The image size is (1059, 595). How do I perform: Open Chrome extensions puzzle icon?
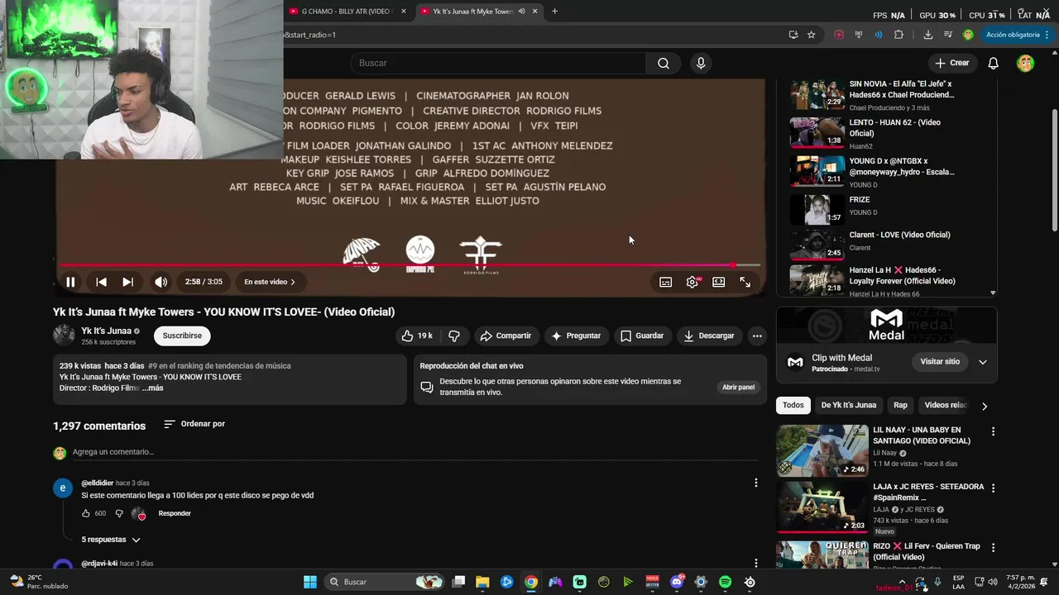tap(898, 35)
